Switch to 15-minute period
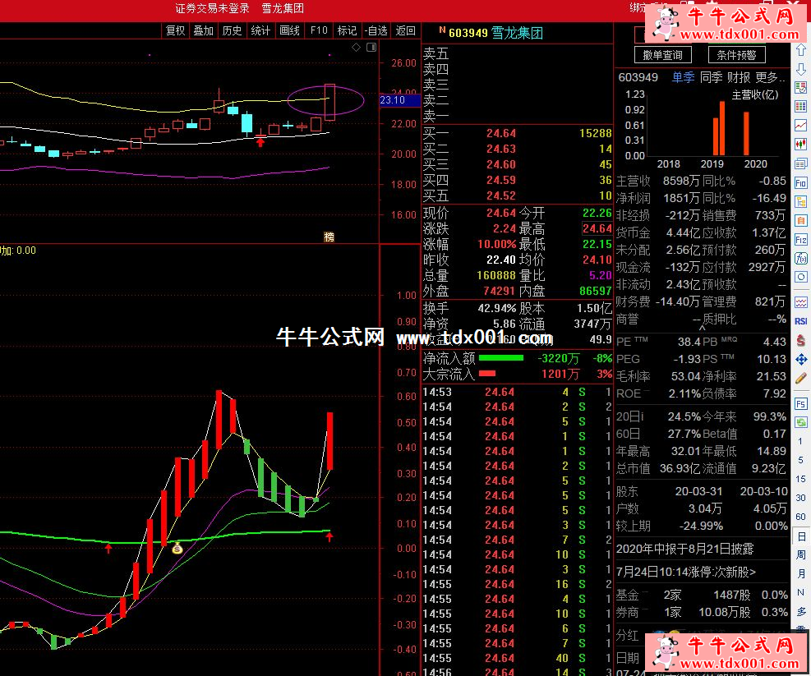 [800, 479]
